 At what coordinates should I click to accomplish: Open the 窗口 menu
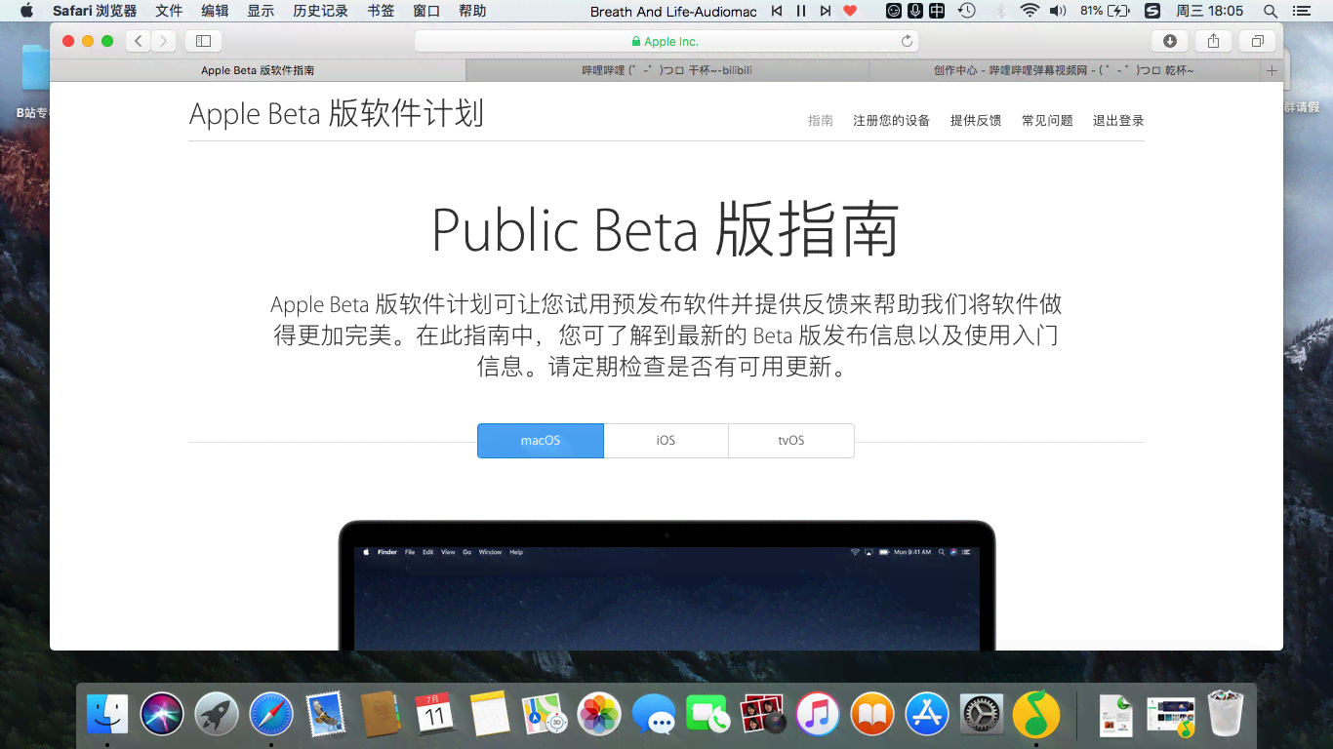[x=426, y=11]
